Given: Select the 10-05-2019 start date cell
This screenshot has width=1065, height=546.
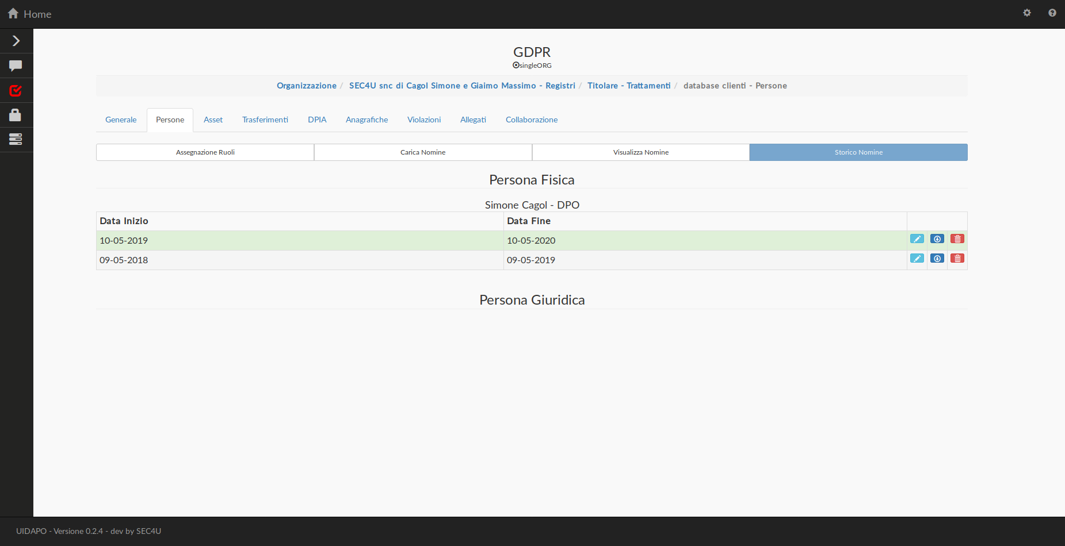Looking at the screenshot, I should coord(300,240).
